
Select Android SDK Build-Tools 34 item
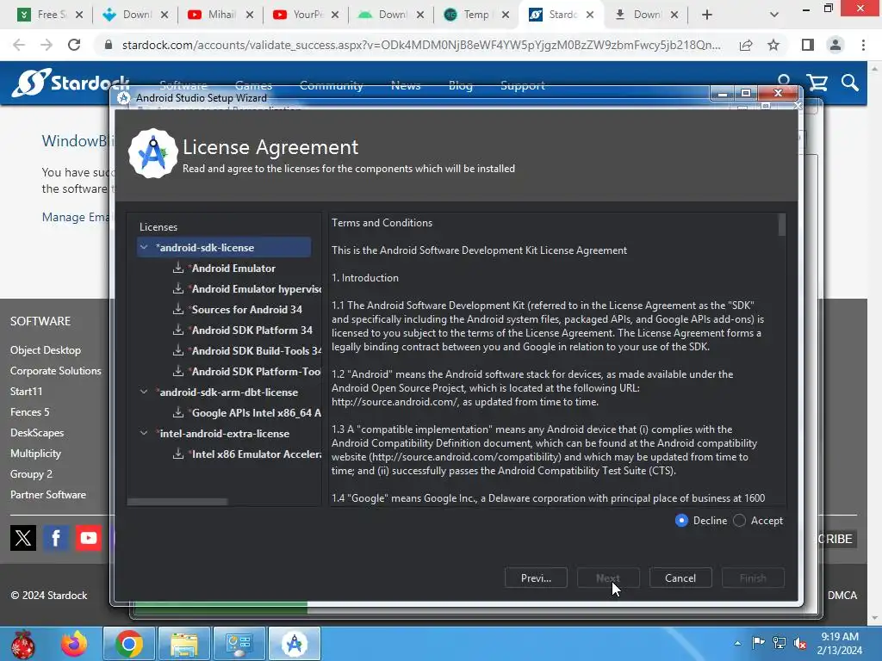pyautogui.click(x=257, y=351)
